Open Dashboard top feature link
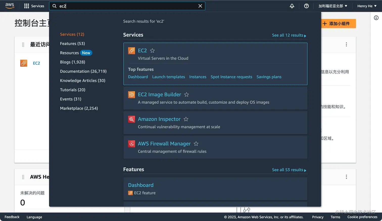Screen dimensions: 382x221 point(138,77)
